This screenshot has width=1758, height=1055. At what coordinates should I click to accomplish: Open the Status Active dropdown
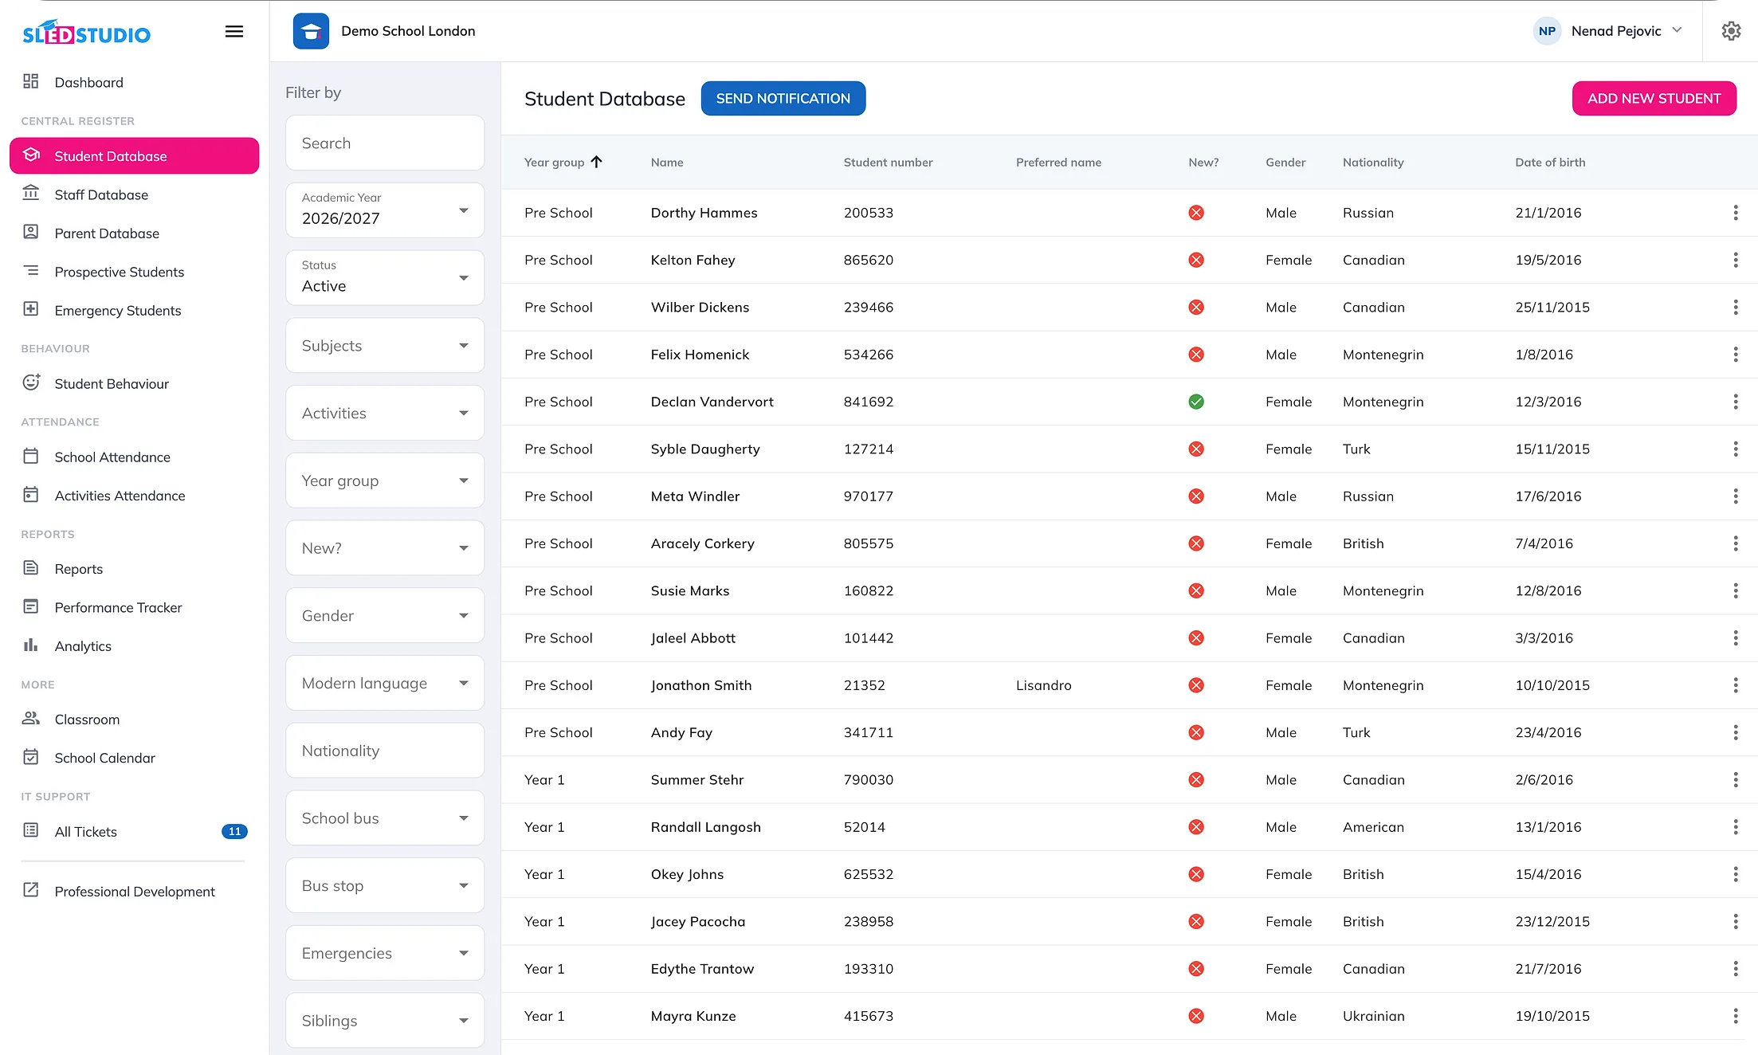point(385,278)
